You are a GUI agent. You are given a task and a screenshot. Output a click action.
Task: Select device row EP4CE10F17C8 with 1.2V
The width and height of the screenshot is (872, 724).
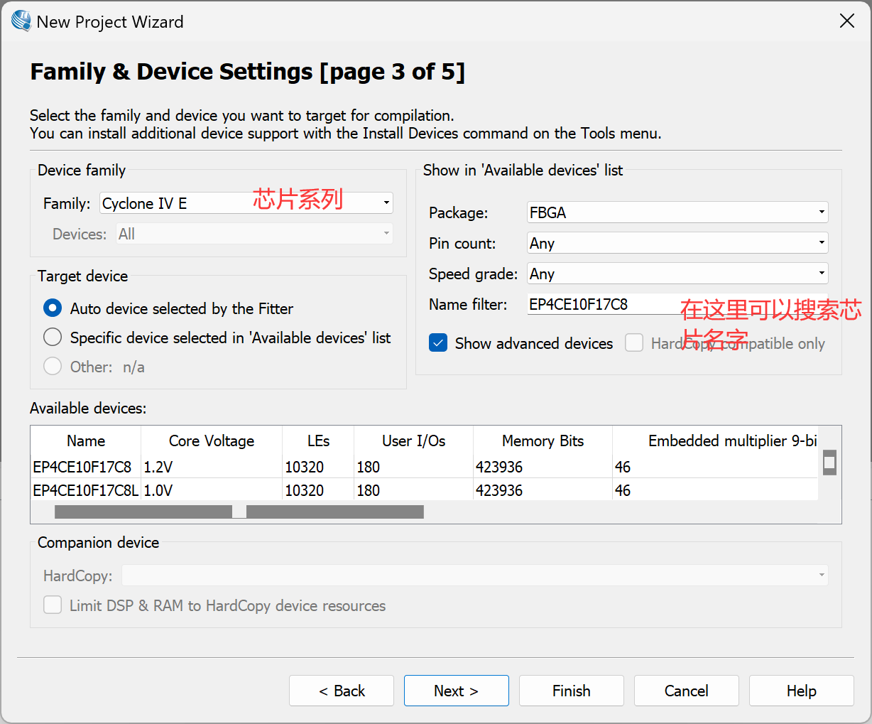coord(82,467)
